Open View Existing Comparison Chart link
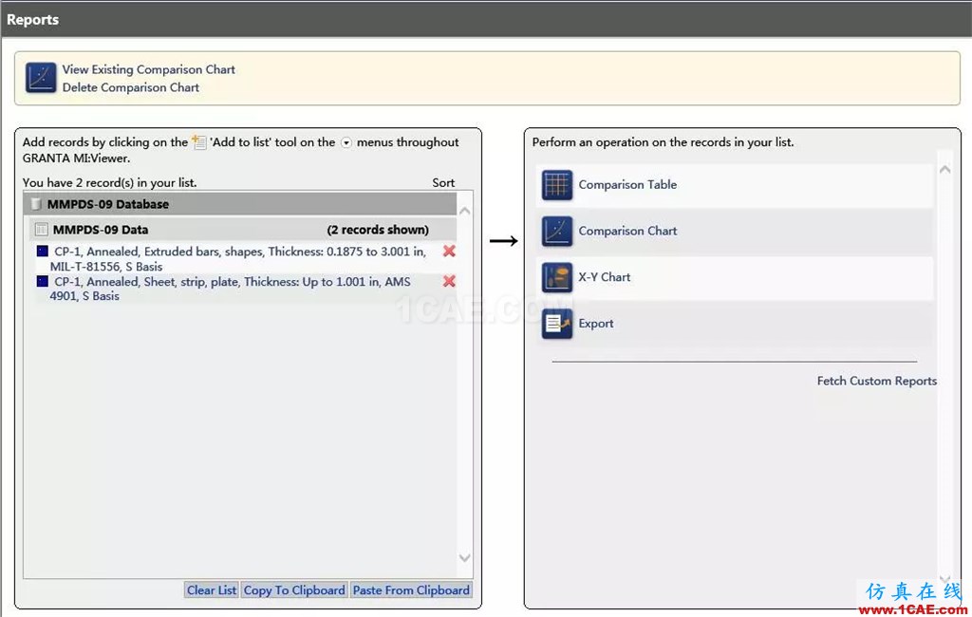Viewport: 972px width, 617px height. point(149,69)
